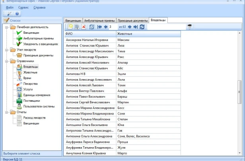The width and height of the screenshot is (245, 161).
Task: Go to the first page of records
Action: (x=99, y=27)
